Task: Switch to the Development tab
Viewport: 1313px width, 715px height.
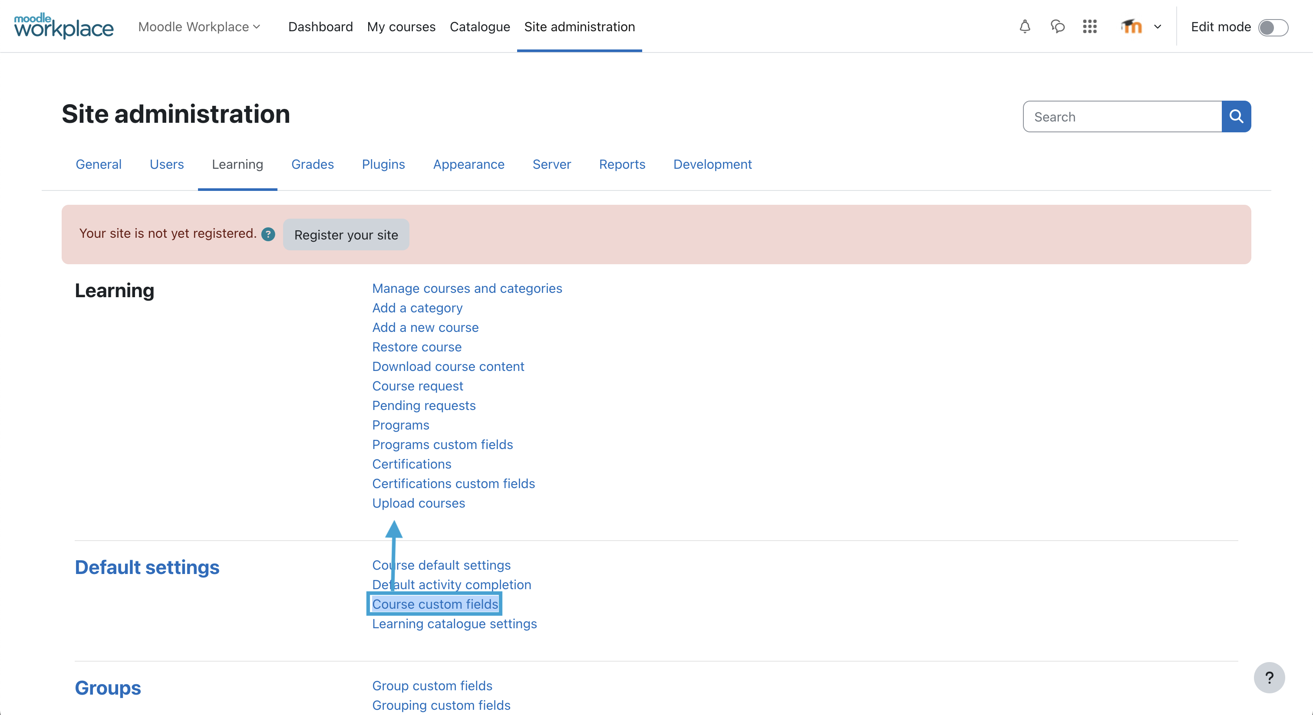Action: click(x=712, y=164)
